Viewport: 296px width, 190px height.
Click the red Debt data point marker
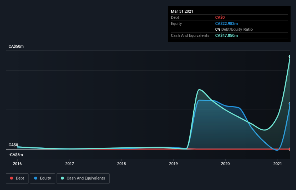pos(290,149)
